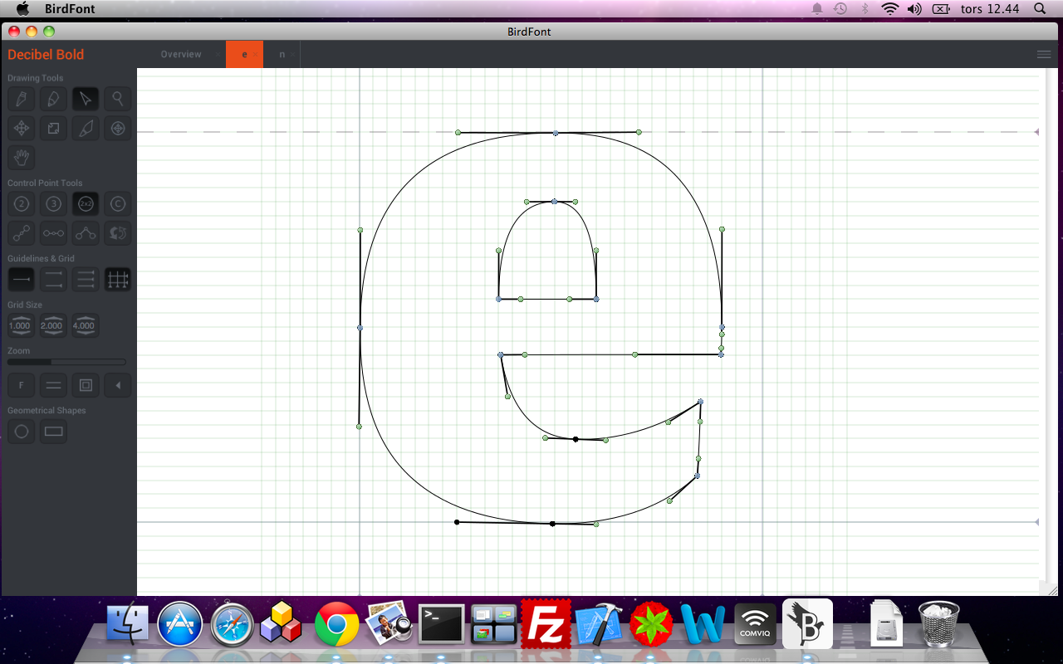
Task: Toggle the 2x2 double-curve point mode
Action: click(86, 204)
